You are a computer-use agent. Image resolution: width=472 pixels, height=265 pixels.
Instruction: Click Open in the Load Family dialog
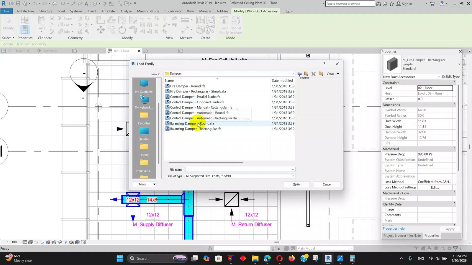tap(296, 184)
